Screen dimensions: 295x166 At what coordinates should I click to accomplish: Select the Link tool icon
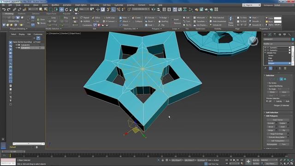click(x=14, y=10)
